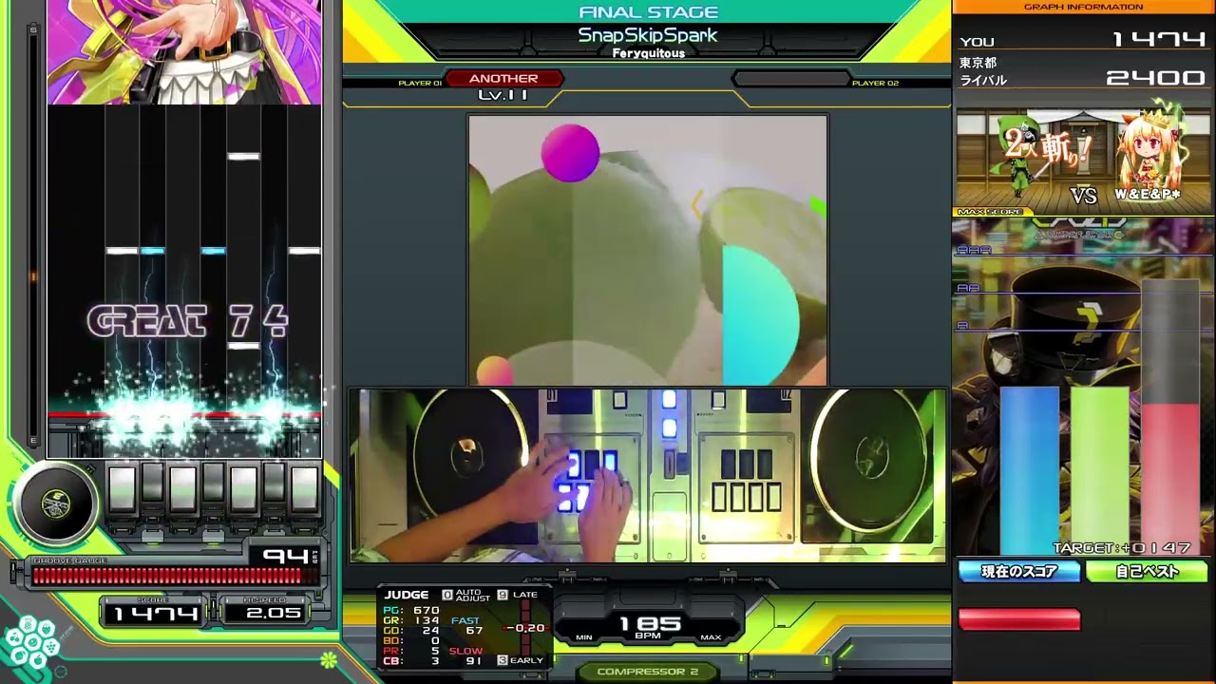This screenshot has width=1216, height=684.
Task: Click the SLOW 91 count
Action: coord(467,655)
